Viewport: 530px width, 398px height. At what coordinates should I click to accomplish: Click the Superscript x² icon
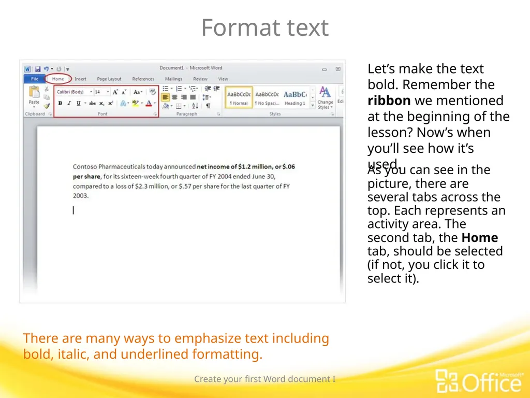tap(110, 104)
